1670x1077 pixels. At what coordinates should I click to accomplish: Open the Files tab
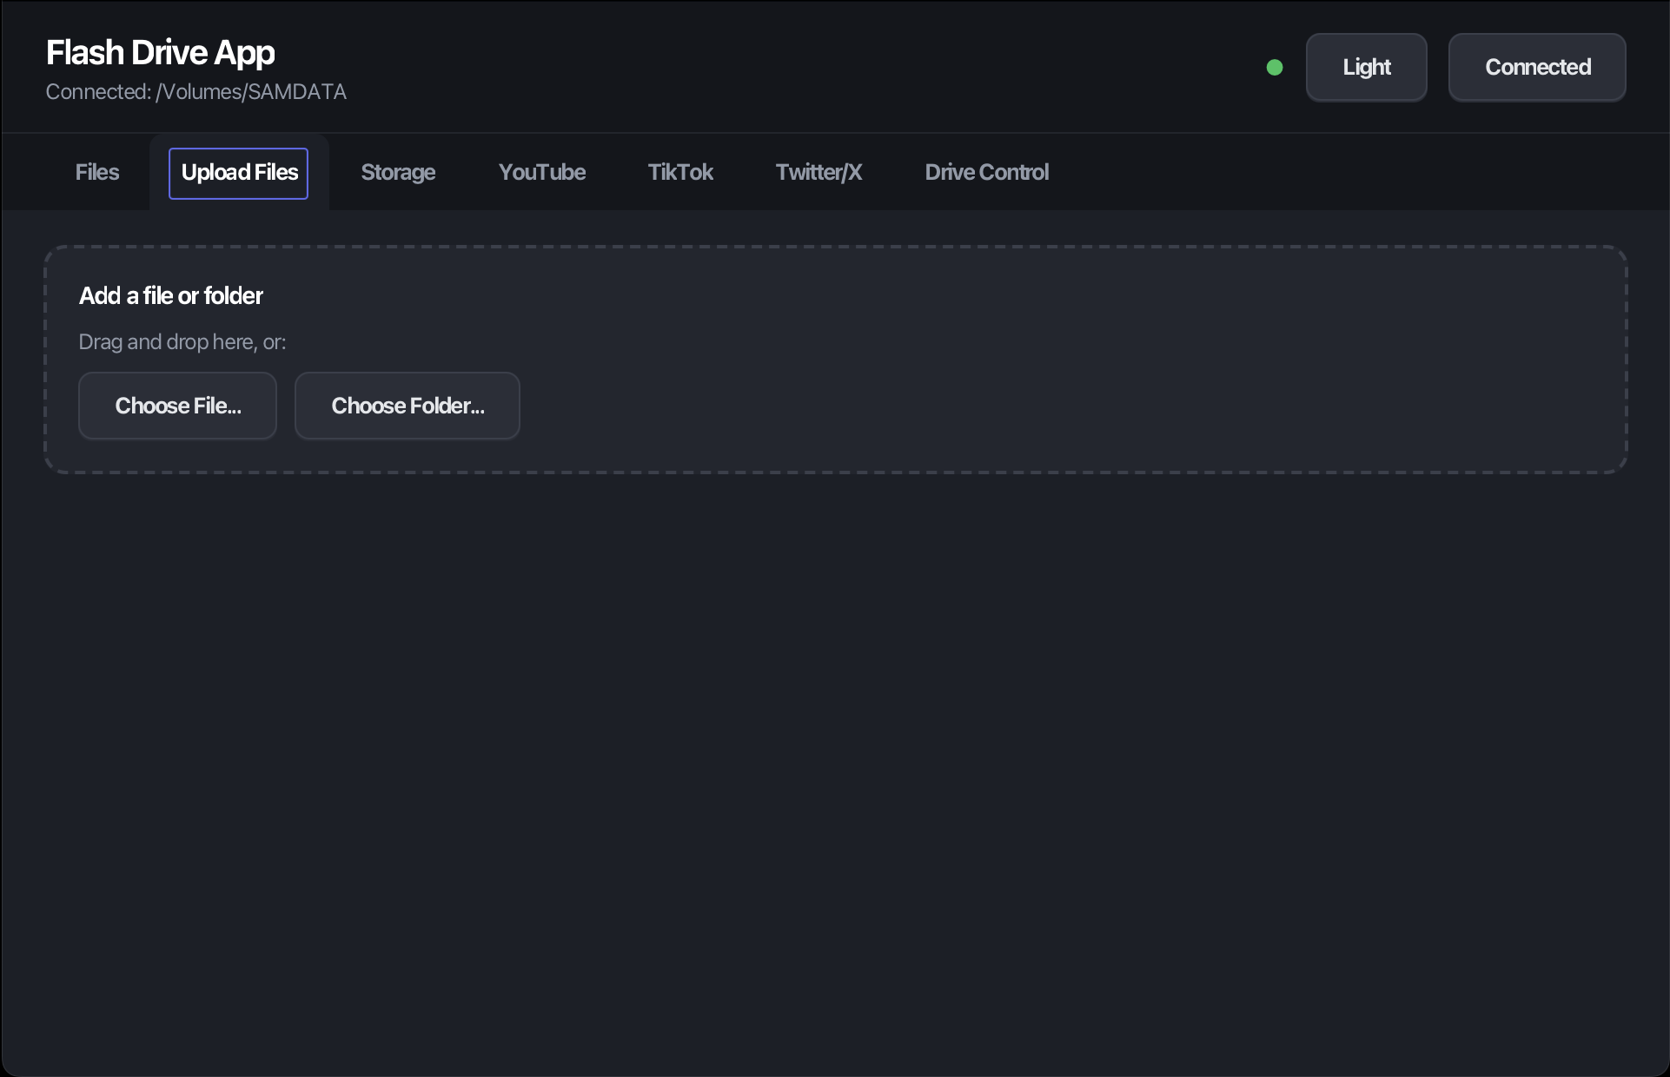point(97,172)
